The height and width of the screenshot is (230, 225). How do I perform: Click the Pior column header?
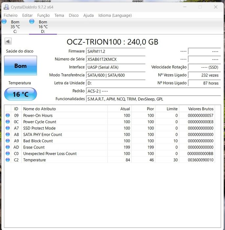click(x=144, y=109)
